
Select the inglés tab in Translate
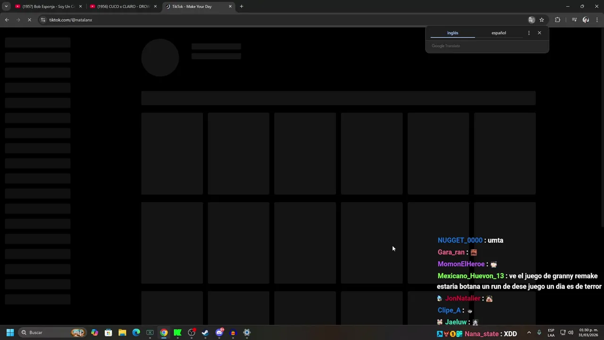pyautogui.click(x=453, y=33)
